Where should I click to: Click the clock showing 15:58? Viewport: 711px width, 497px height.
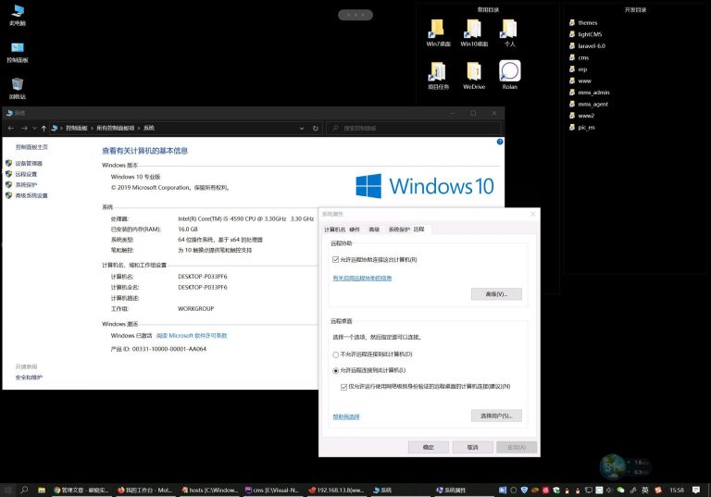click(677, 491)
